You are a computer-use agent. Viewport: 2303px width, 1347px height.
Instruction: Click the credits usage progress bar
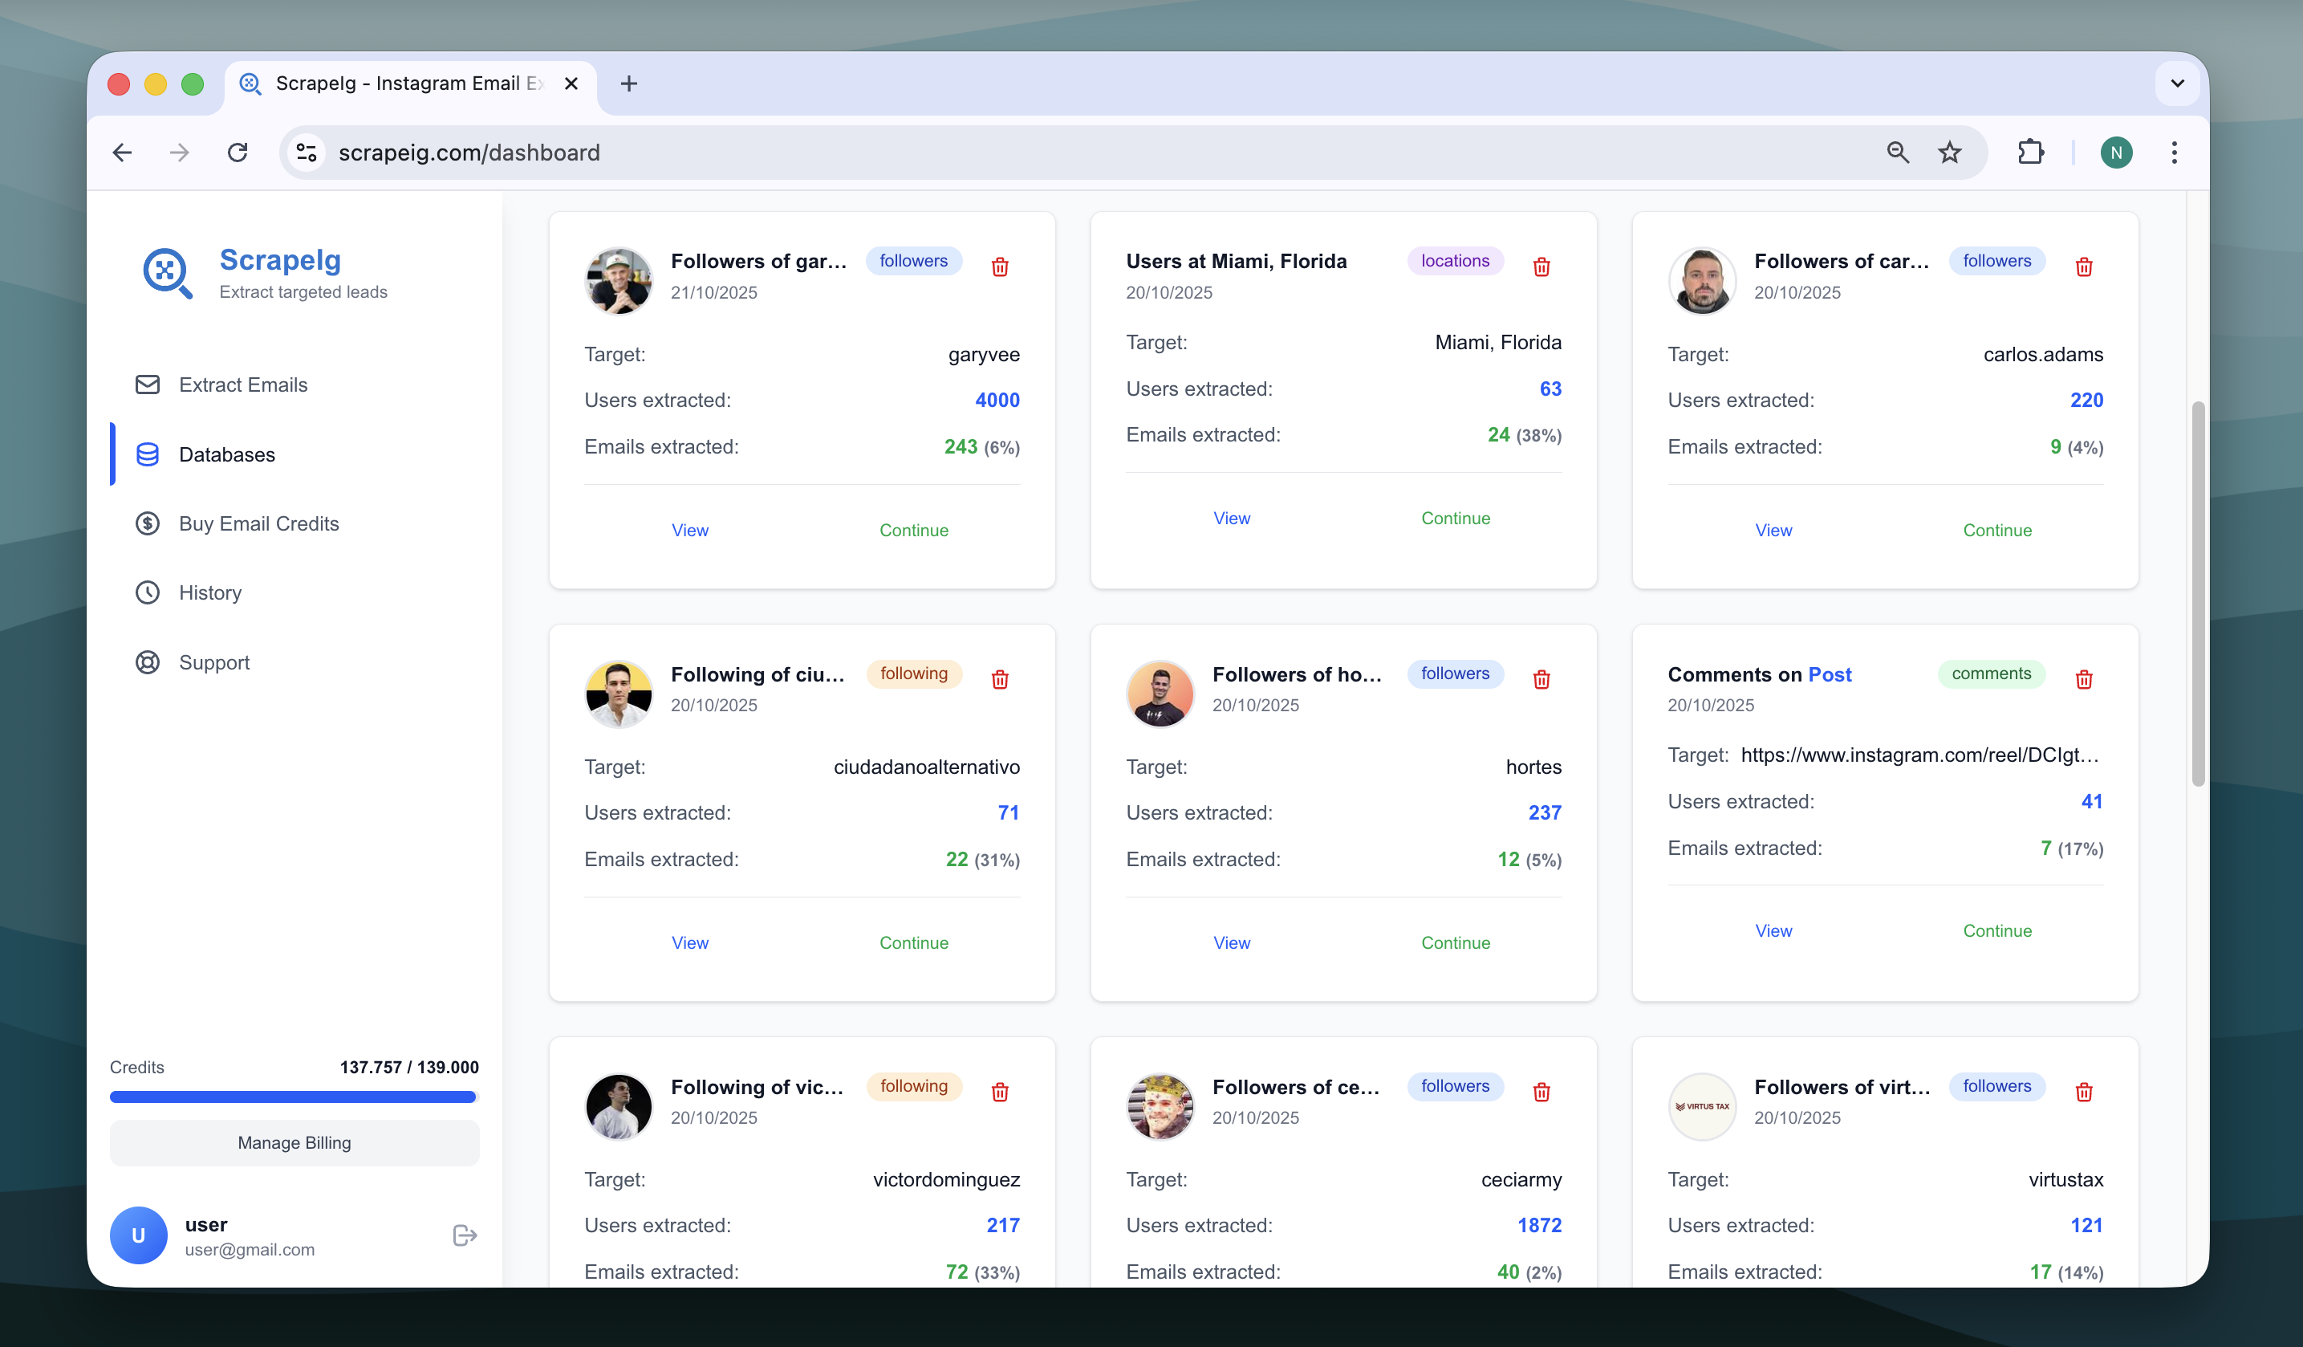click(294, 1097)
